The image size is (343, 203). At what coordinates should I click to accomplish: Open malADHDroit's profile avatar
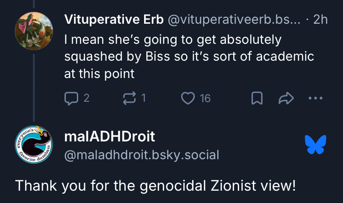pyautogui.click(x=34, y=144)
